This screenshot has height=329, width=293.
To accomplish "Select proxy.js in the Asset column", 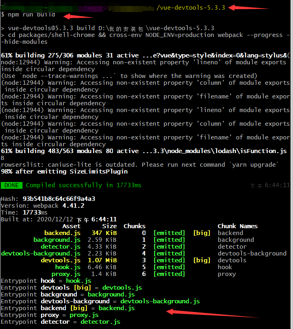I will coord(66,274).
